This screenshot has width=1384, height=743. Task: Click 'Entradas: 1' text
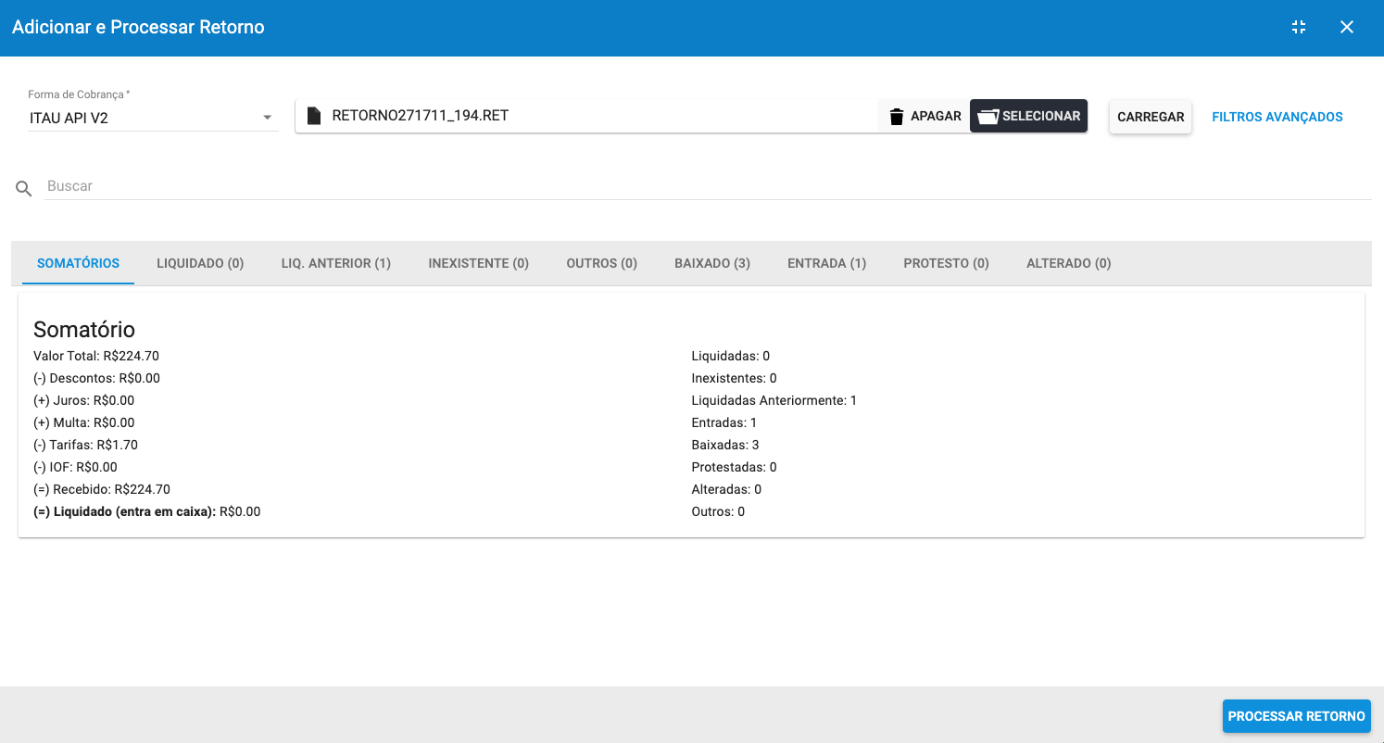724,422
